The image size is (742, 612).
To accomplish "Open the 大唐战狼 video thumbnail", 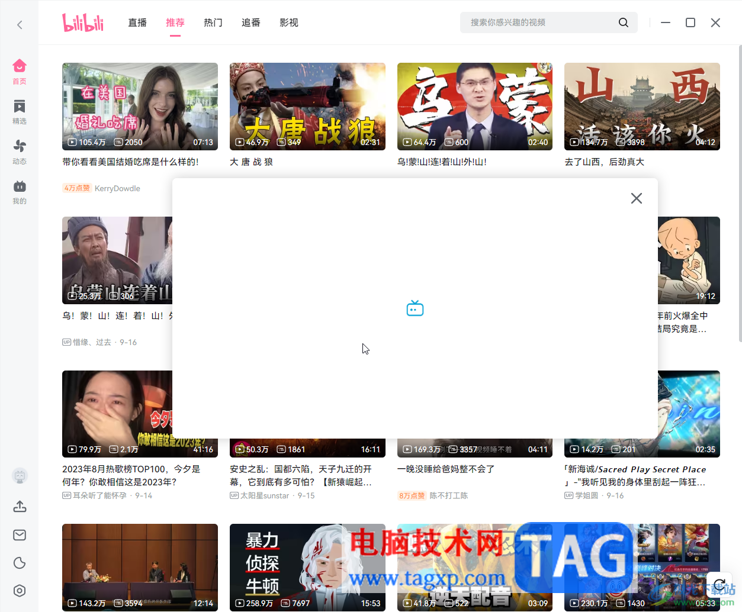I will (x=307, y=107).
